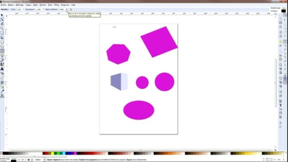This screenshot has width=288, height=162.
Task: Click the New document icon in commands bar
Action: click(280, 15)
